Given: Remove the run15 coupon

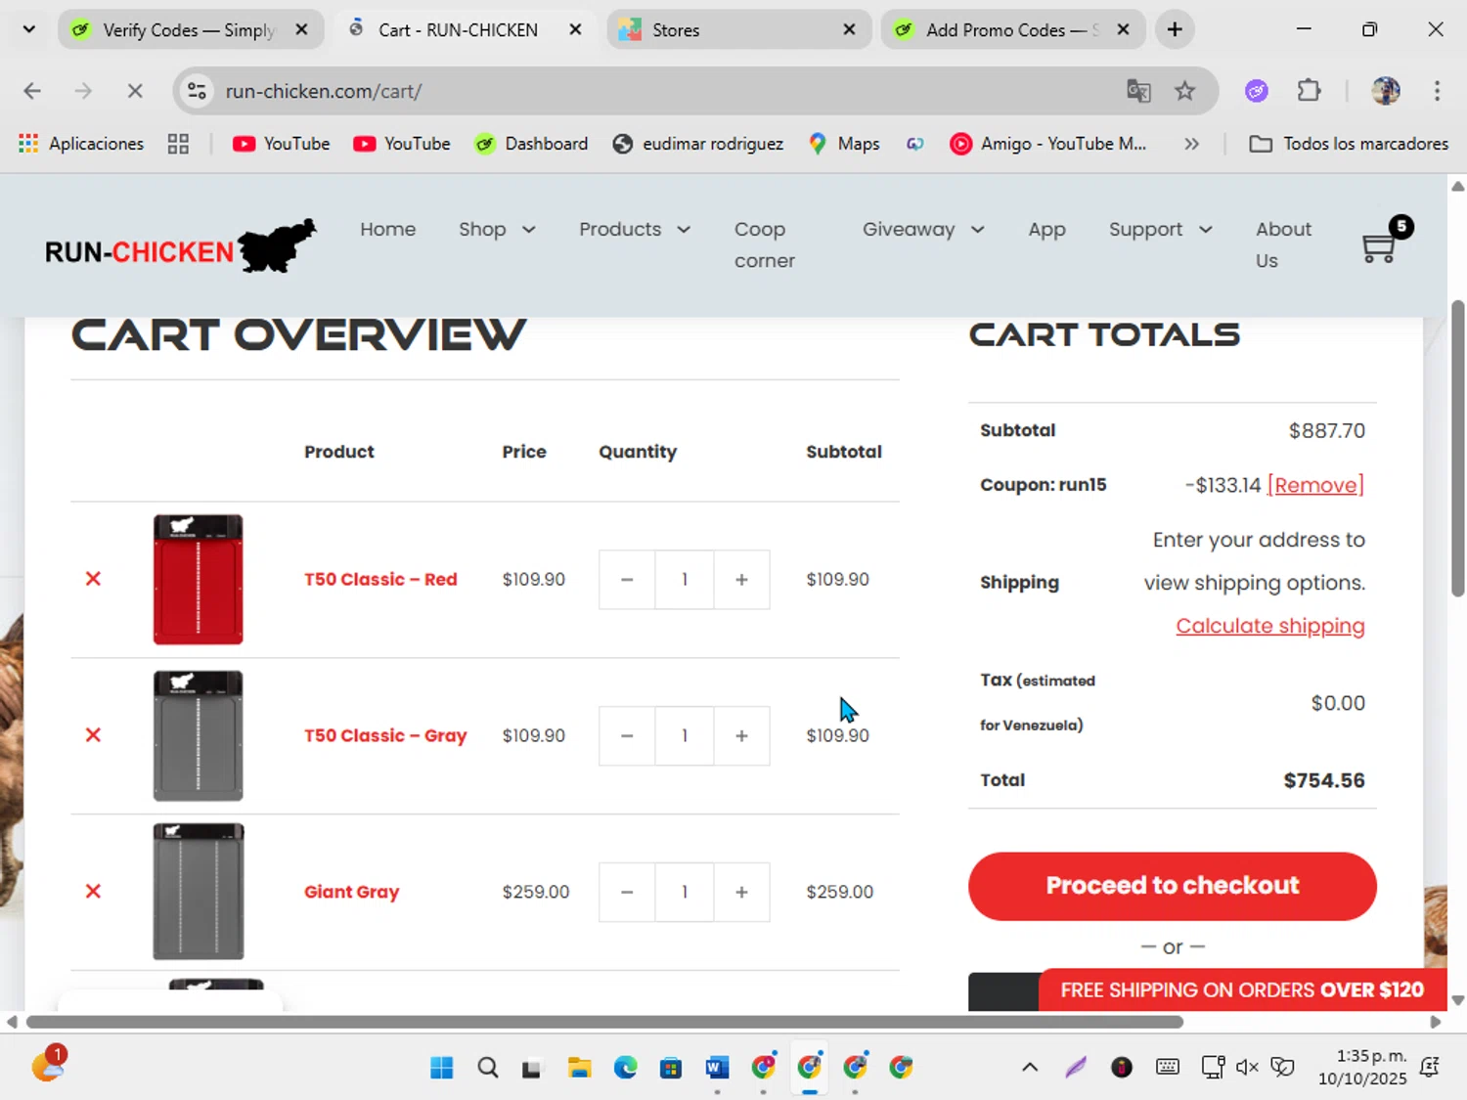Looking at the screenshot, I should pyautogui.click(x=1315, y=485).
